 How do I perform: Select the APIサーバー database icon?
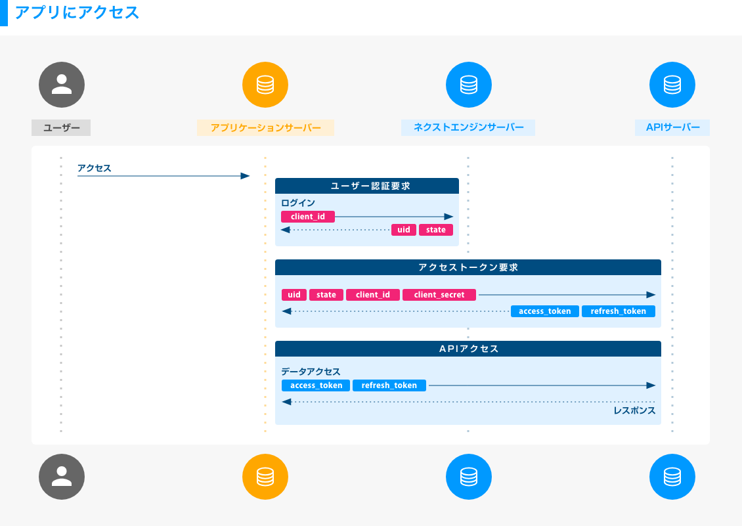pyautogui.click(x=672, y=84)
